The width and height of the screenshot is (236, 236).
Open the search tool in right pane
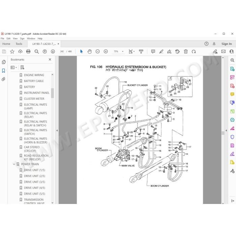coord(232,60)
